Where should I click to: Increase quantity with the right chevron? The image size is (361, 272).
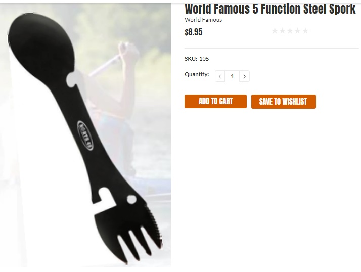[x=244, y=76]
